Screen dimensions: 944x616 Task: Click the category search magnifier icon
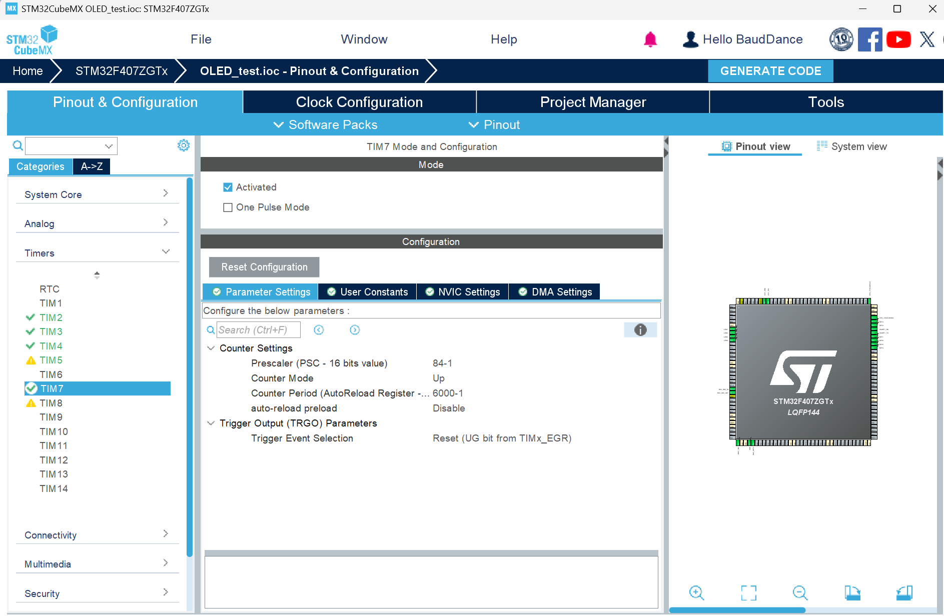(x=18, y=145)
